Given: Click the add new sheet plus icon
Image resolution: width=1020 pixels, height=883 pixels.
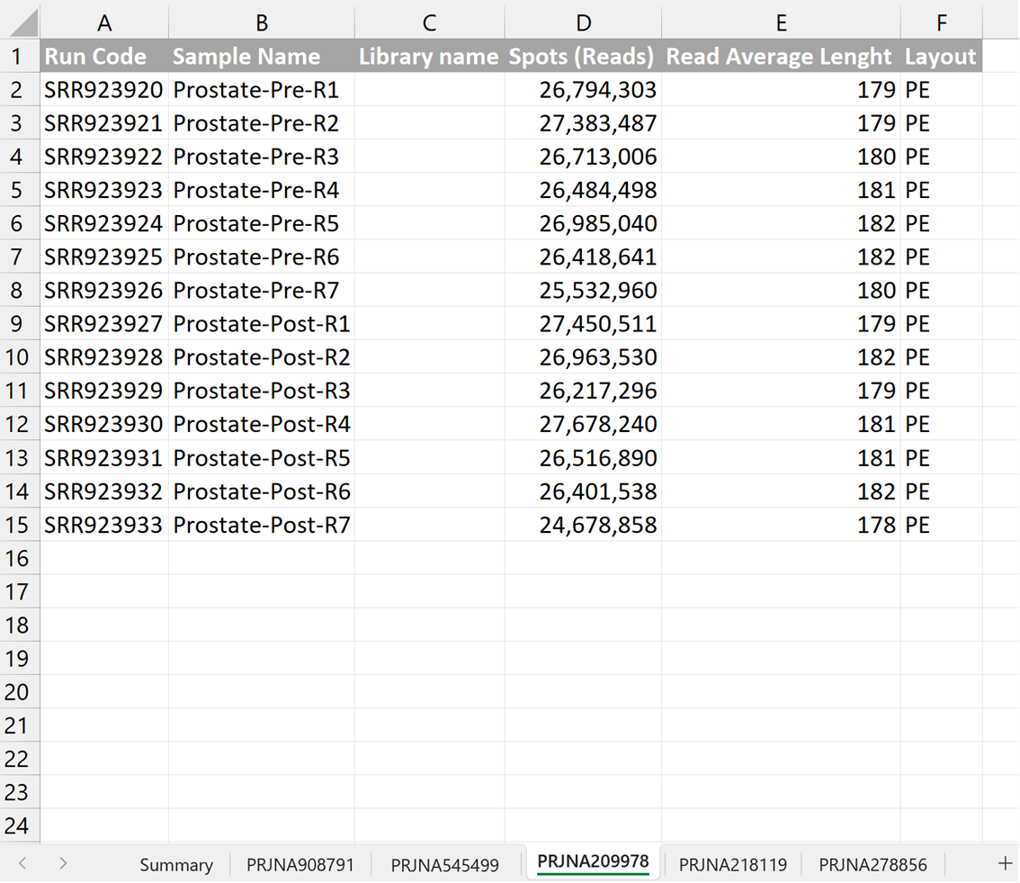Looking at the screenshot, I should [1005, 863].
